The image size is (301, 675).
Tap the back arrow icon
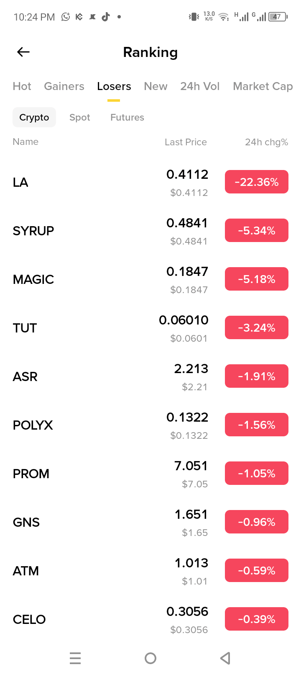[x=23, y=52]
